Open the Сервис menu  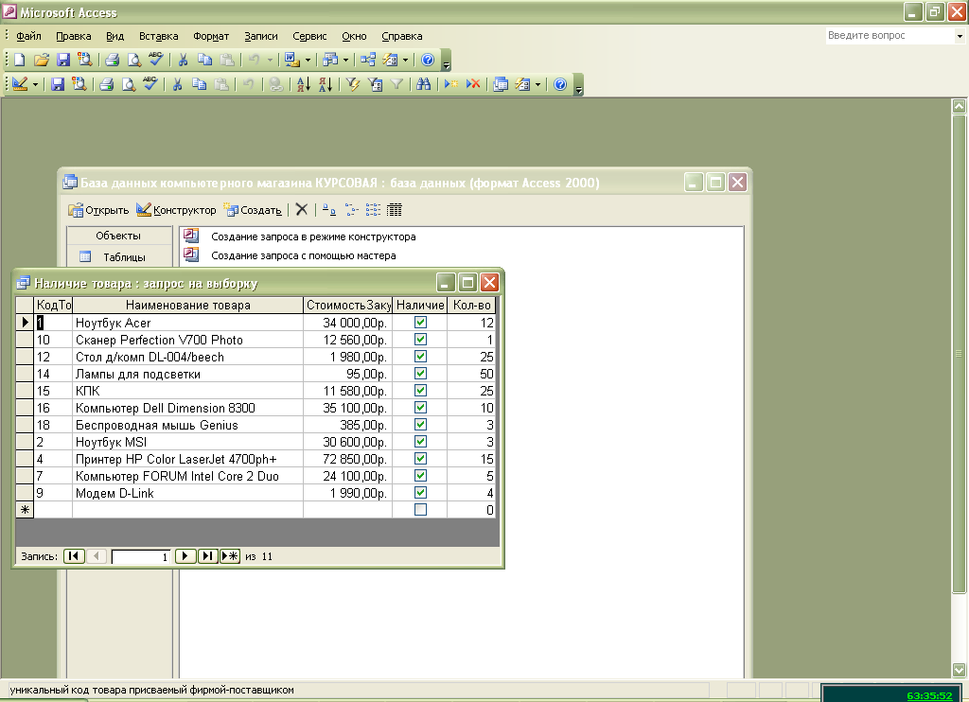click(x=309, y=36)
